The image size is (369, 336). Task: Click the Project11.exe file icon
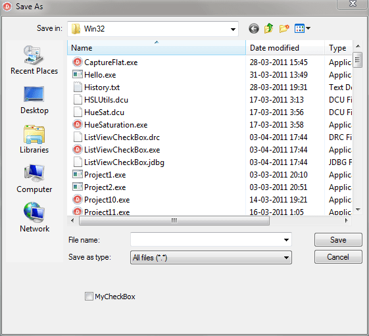[78, 211]
